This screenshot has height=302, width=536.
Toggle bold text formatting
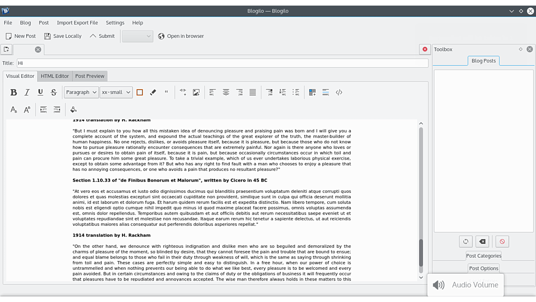click(13, 92)
